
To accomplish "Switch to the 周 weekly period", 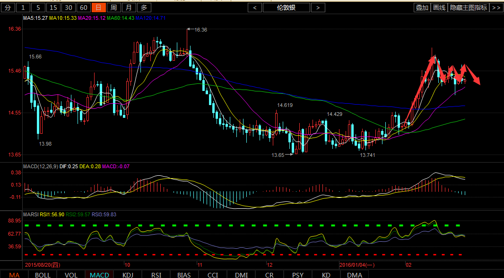I will 113,8.
